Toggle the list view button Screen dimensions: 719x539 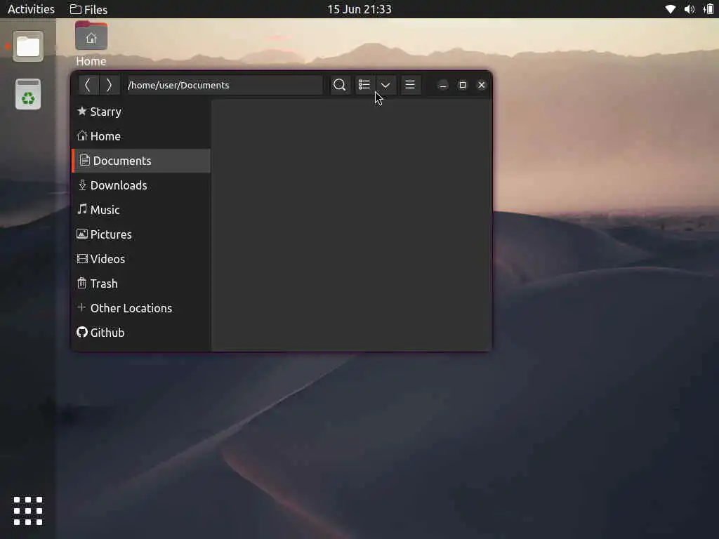(x=364, y=85)
